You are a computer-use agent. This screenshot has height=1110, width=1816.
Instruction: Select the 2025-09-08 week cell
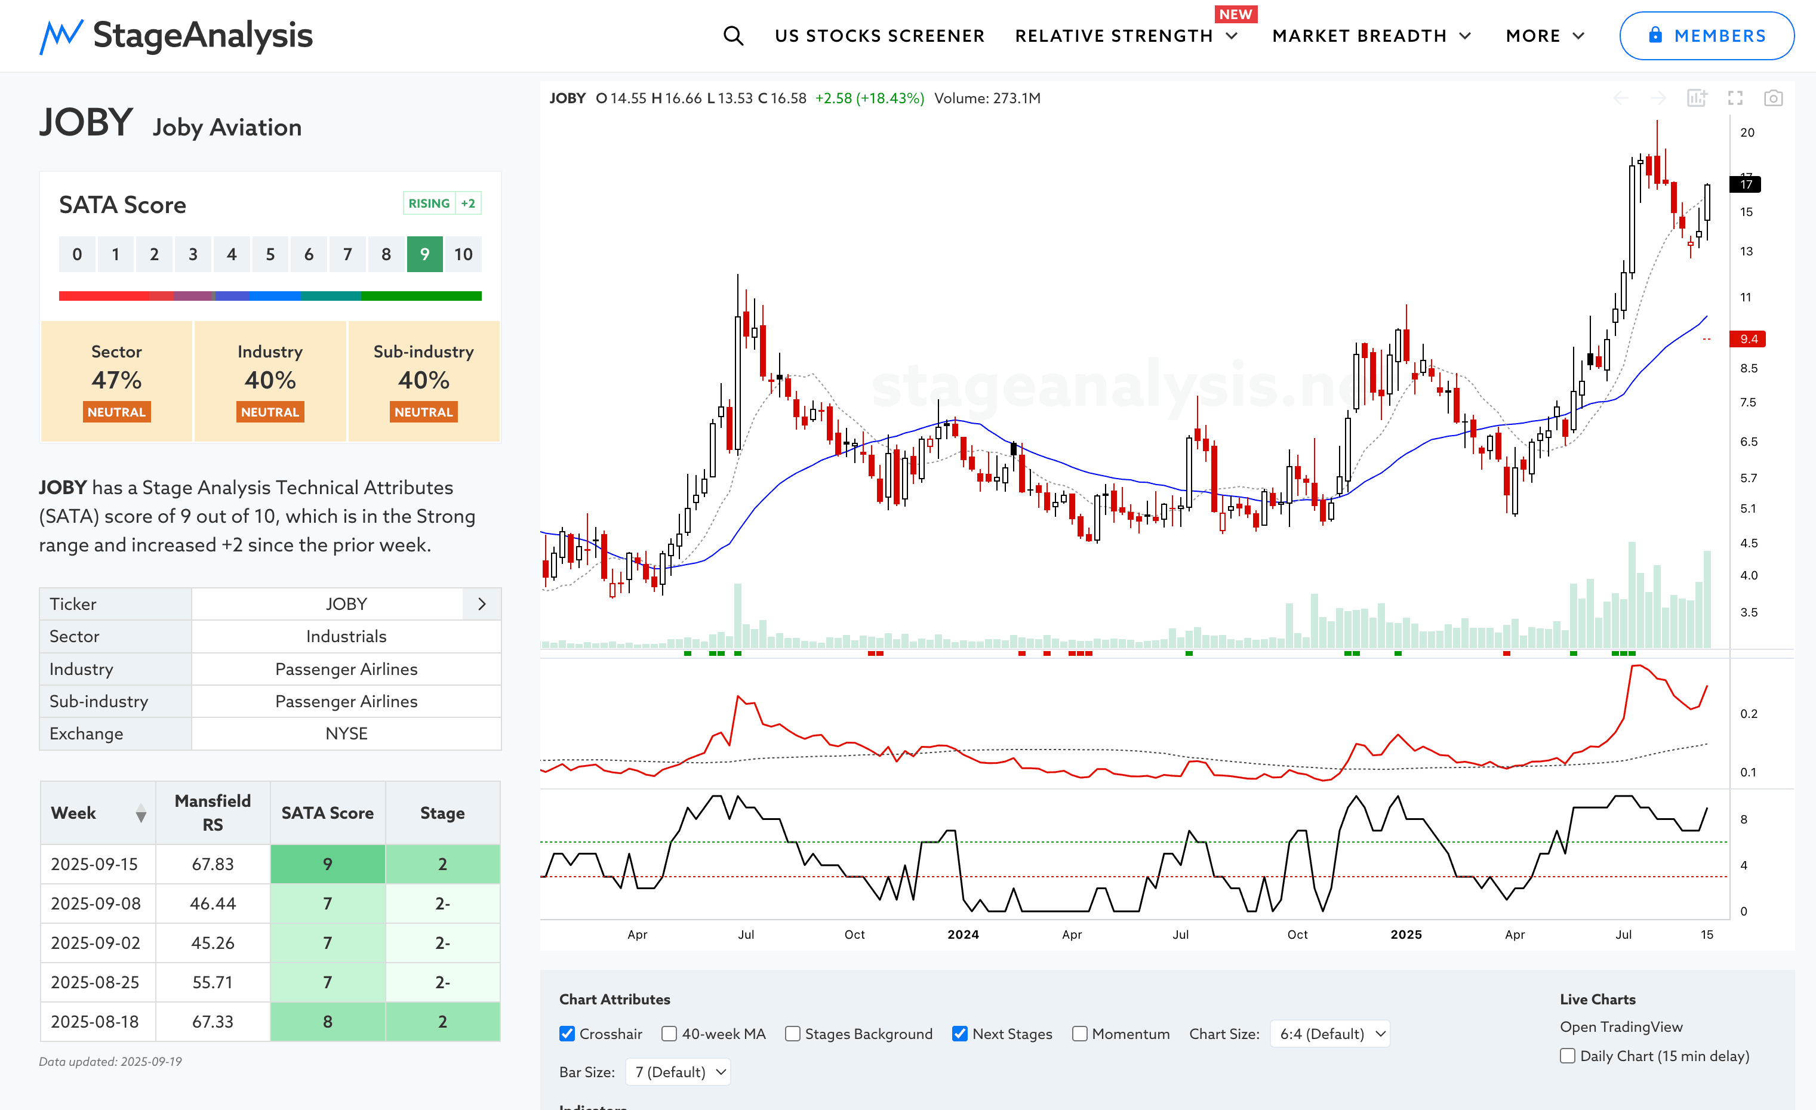98,904
